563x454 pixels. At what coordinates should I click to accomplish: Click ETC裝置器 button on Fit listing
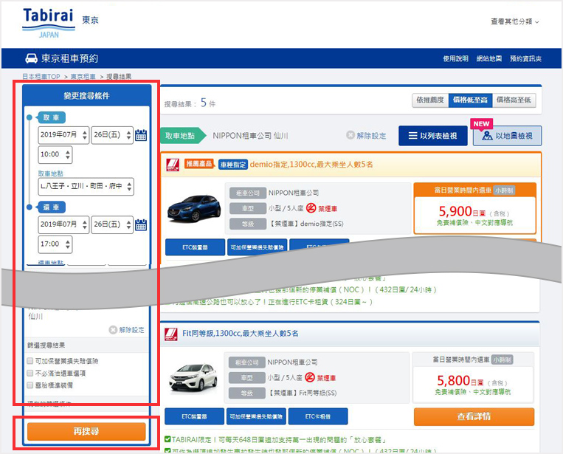[x=194, y=416]
